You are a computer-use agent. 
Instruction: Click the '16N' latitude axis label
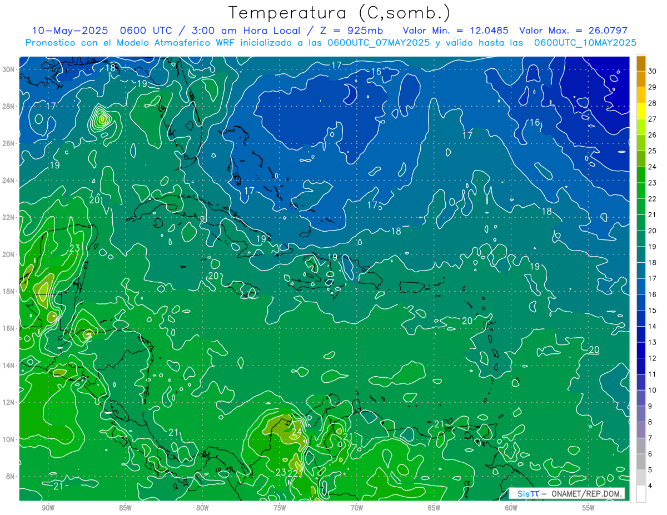click(9, 328)
